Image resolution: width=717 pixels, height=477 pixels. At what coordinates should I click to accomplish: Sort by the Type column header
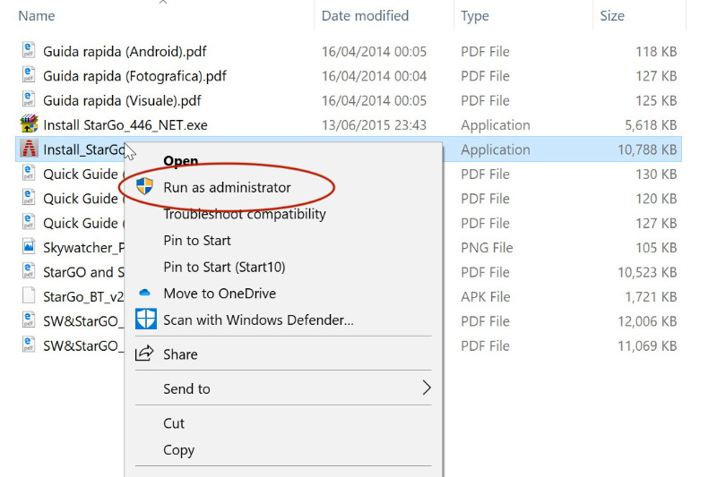point(475,16)
